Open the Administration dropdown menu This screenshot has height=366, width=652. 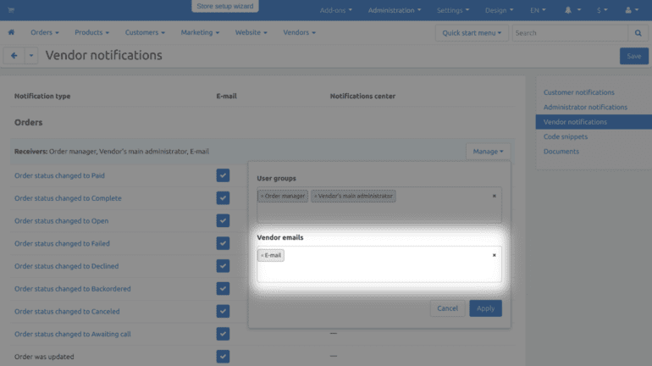(x=395, y=10)
